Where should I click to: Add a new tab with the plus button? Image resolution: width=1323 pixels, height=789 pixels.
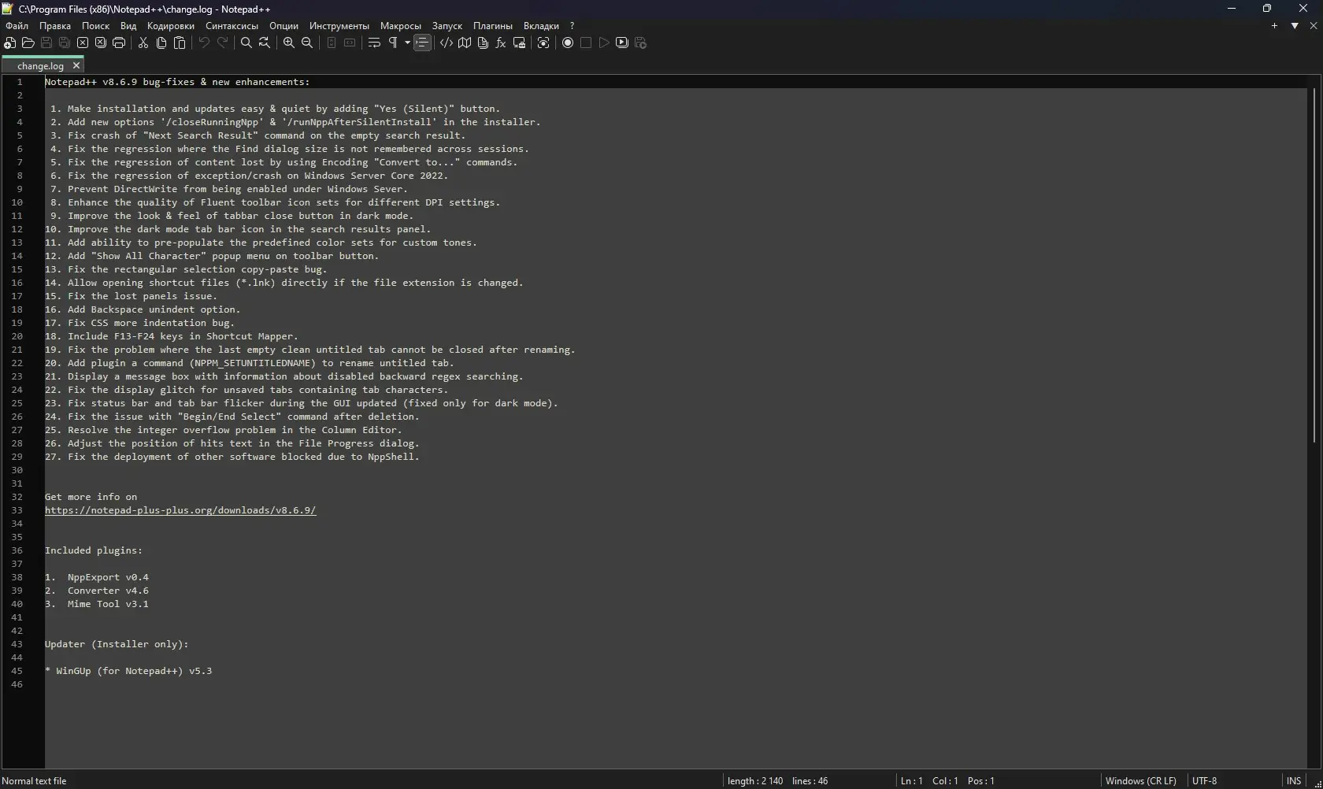pos(1275,26)
